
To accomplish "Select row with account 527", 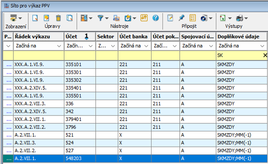I will click(x=135, y=151).
